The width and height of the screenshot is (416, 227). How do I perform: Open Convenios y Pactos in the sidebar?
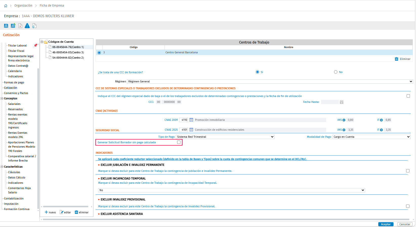(16, 93)
